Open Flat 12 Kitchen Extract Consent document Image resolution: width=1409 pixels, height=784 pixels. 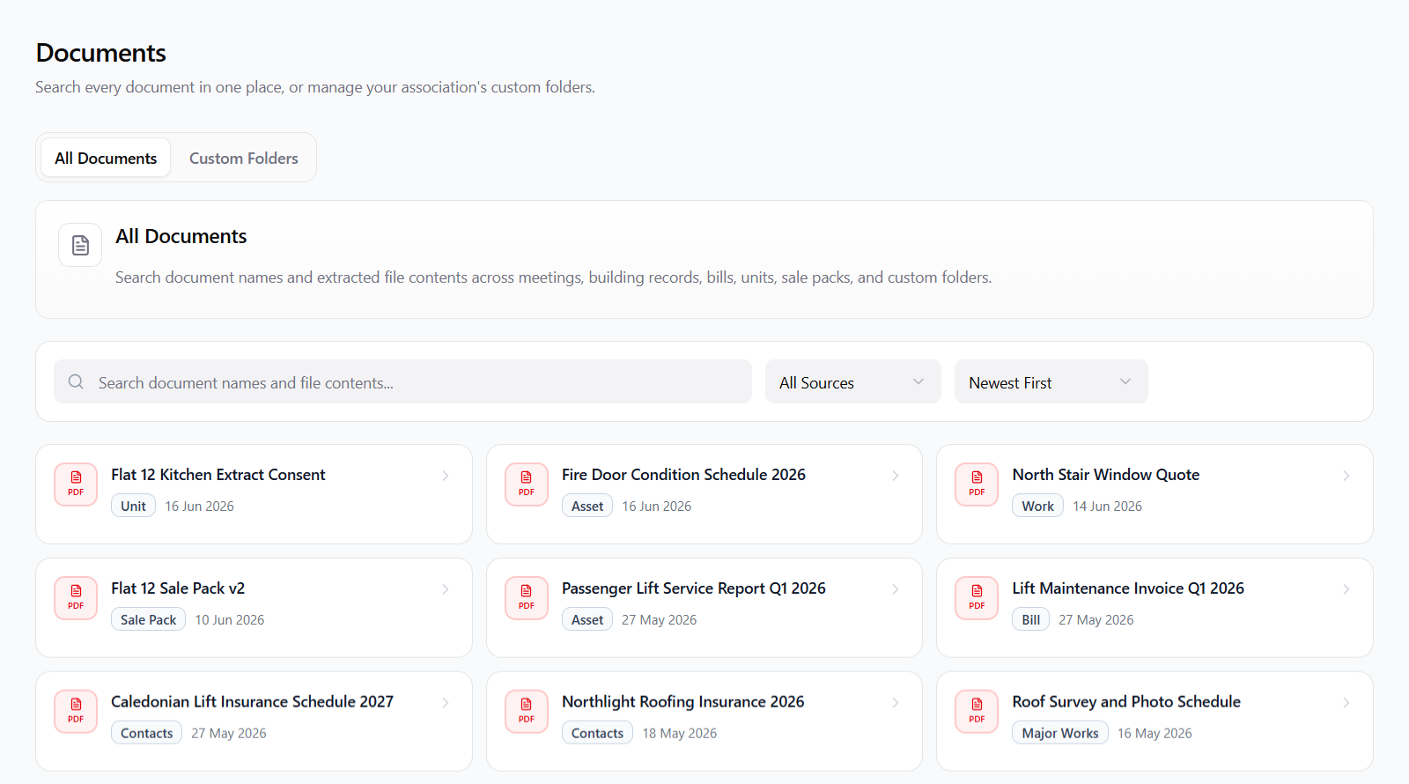pyautogui.click(x=254, y=494)
